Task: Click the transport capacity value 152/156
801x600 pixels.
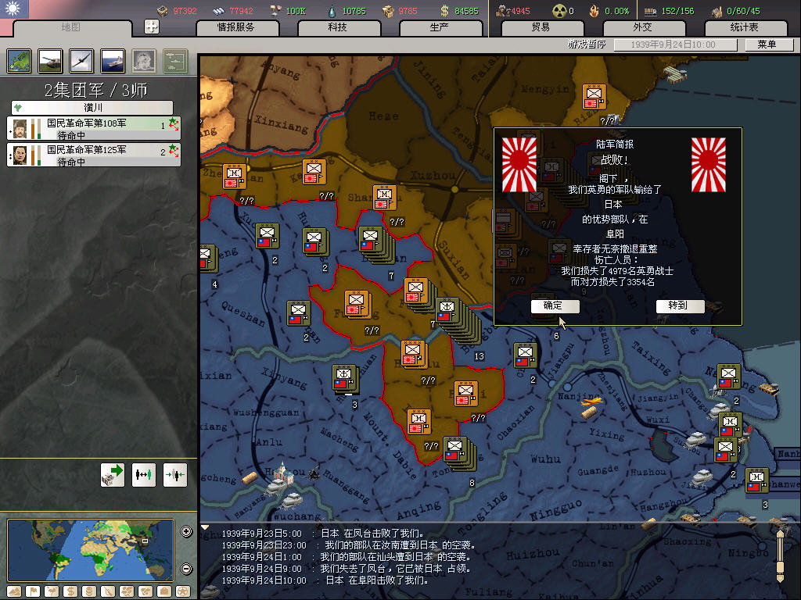Action: tap(677, 11)
